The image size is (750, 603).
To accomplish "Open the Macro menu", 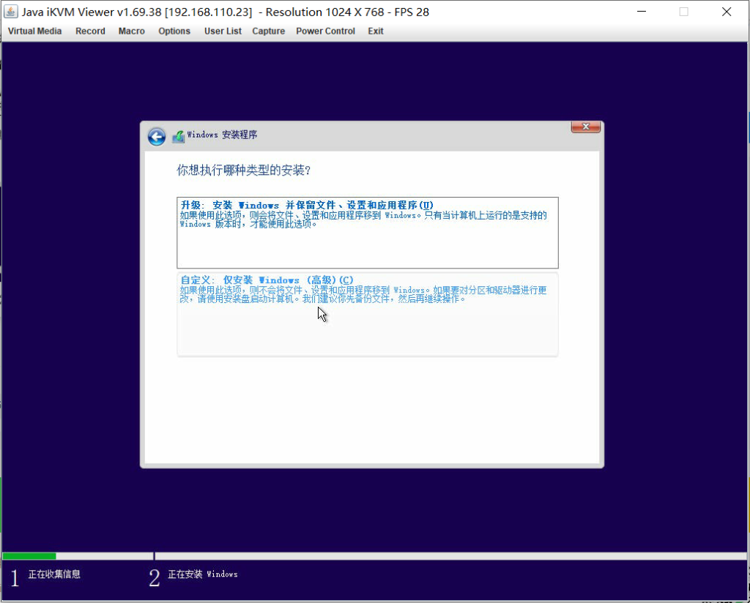I will point(132,31).
